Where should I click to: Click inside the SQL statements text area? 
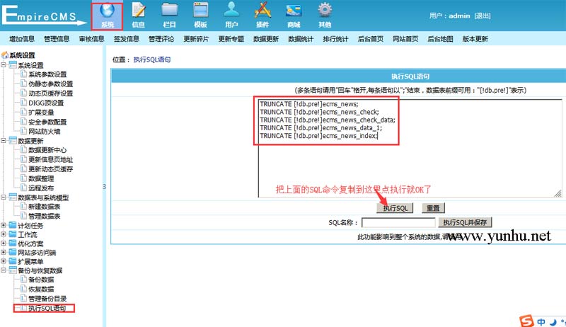[x=410, y=148]
